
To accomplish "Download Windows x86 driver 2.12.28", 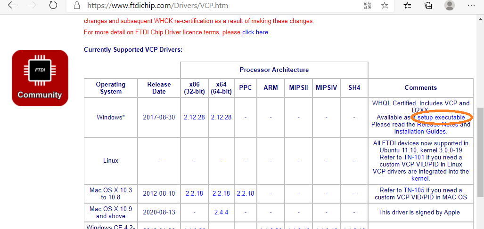I will [195, 117].
